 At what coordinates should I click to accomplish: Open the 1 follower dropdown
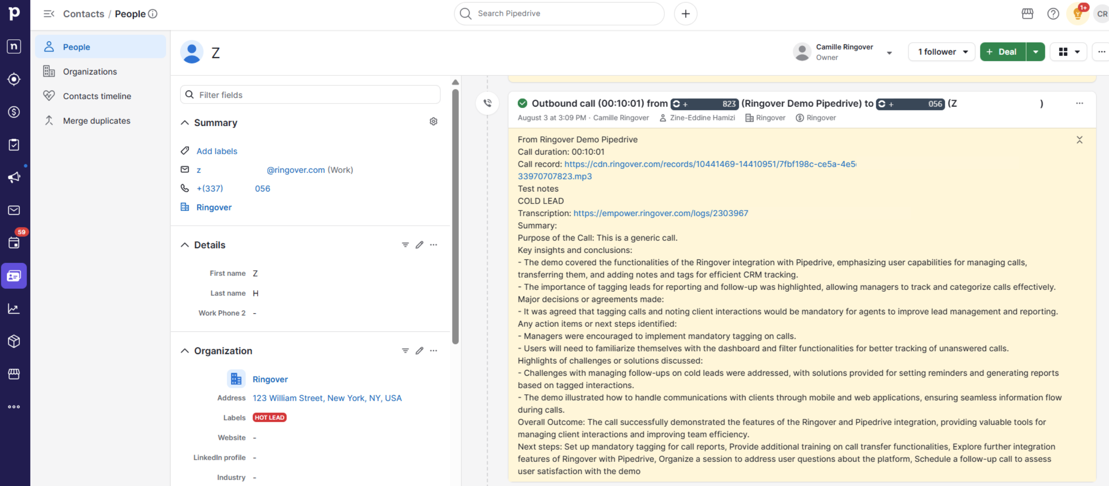coord(942,52)
